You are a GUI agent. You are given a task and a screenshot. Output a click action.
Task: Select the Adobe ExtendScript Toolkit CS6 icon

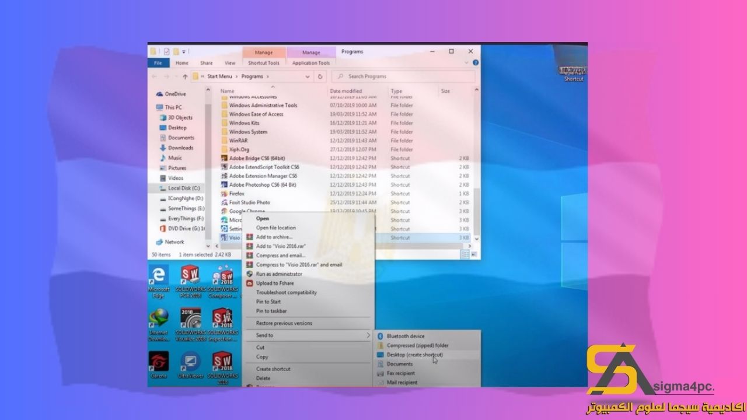(x=224, y=167)
